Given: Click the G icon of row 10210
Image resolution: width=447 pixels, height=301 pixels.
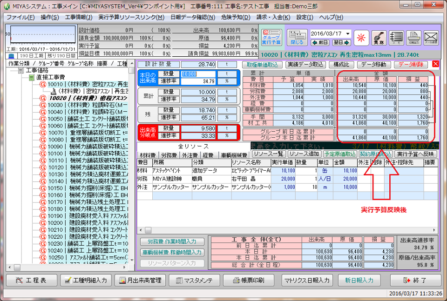Looking at the screenshot, I should pyautogui.click(x=43, y=230).
